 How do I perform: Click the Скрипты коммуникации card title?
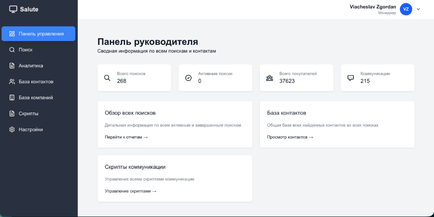(x=135, y=167)
